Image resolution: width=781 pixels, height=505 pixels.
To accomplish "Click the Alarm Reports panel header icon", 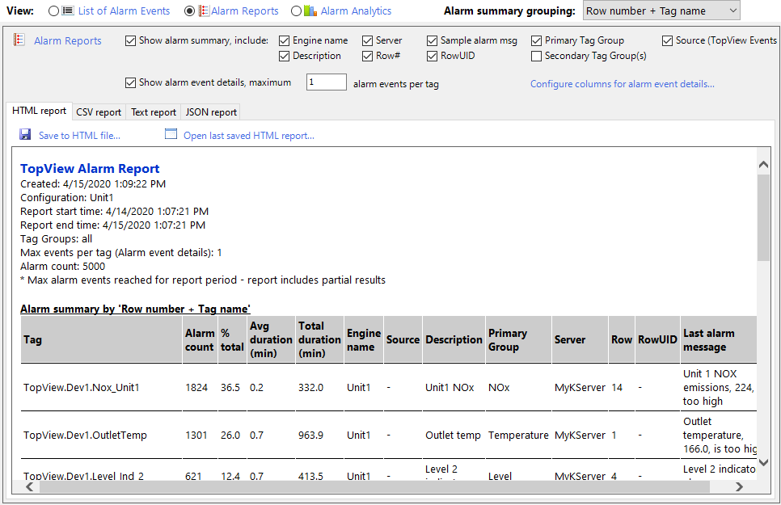I will coord(19,40).
